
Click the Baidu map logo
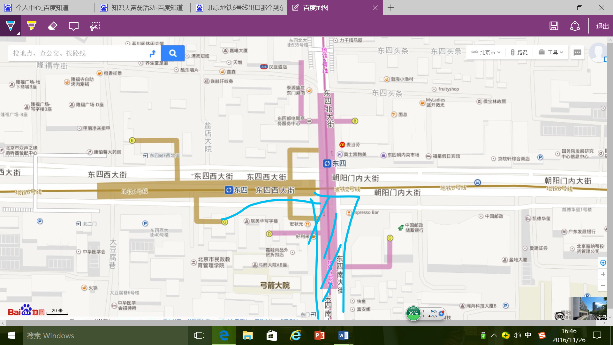(26, 310)
